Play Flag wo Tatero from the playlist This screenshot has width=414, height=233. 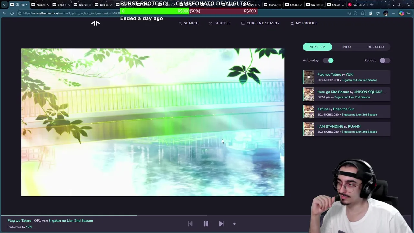[347, 77]
